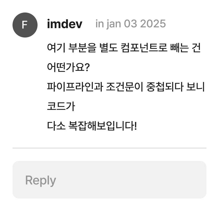The height and width of the screenshot is (211, 219).
Task: Click the word "여기" in the comment
Action: click(x=54, y=48)
